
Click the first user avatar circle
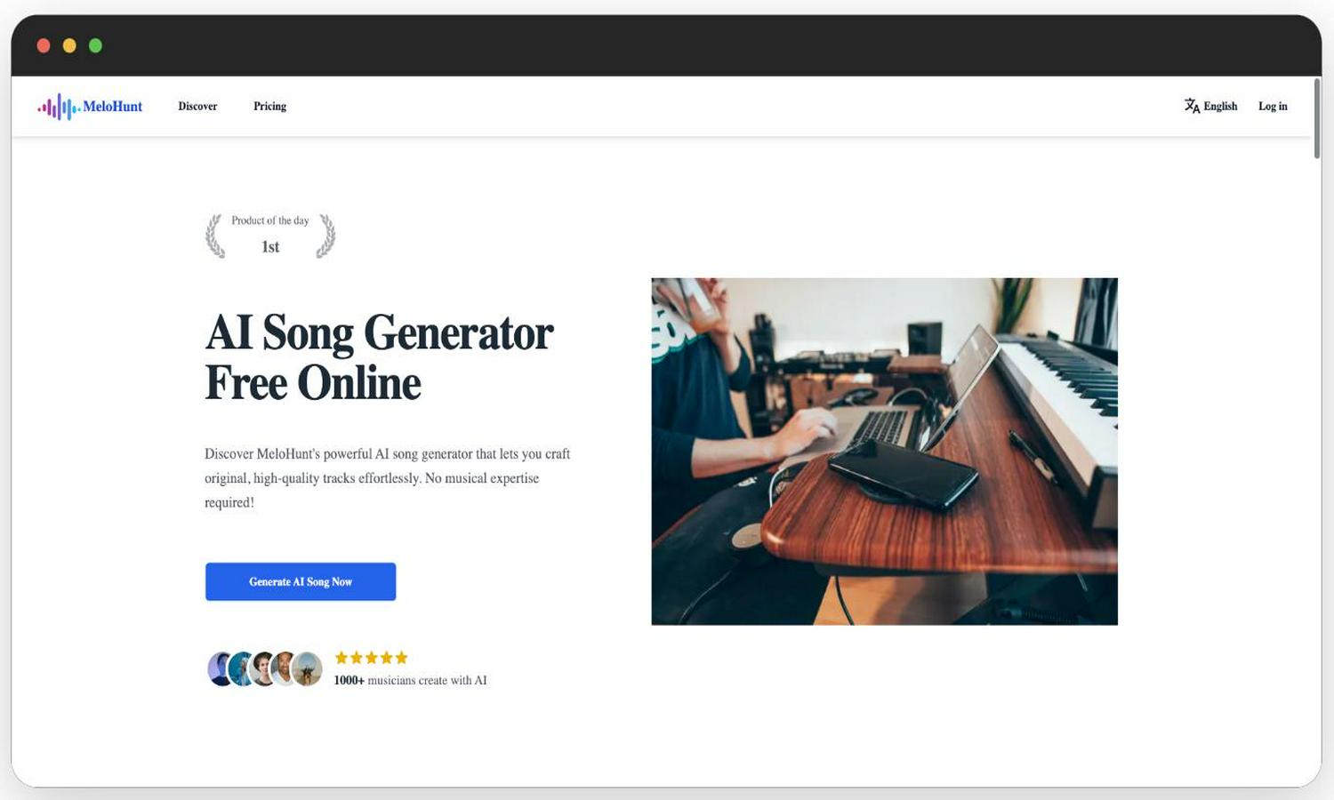pos(221,669)
